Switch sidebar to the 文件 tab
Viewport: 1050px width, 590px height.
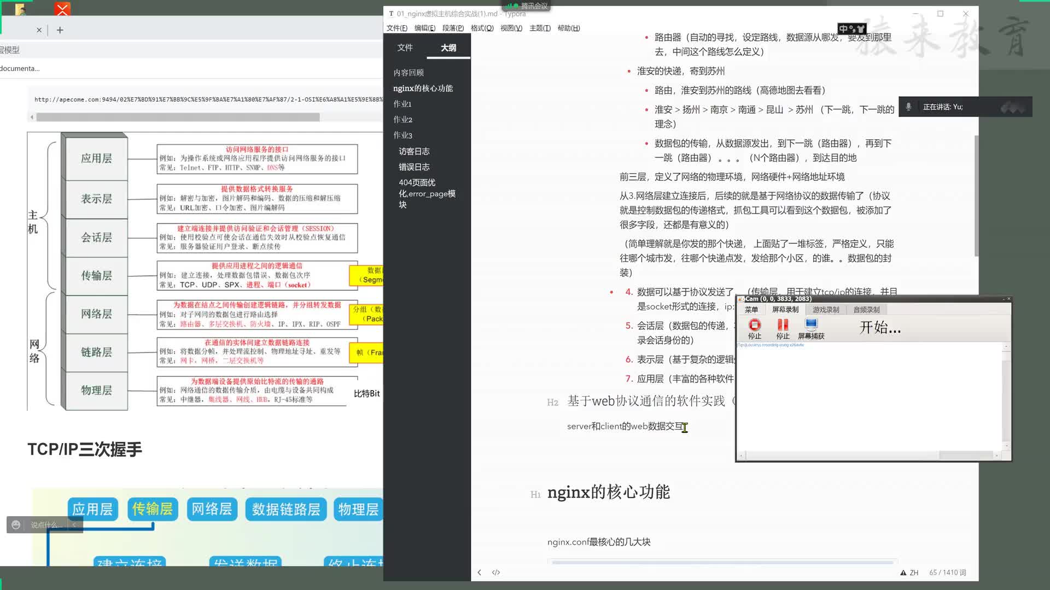(x=405, y=48)
